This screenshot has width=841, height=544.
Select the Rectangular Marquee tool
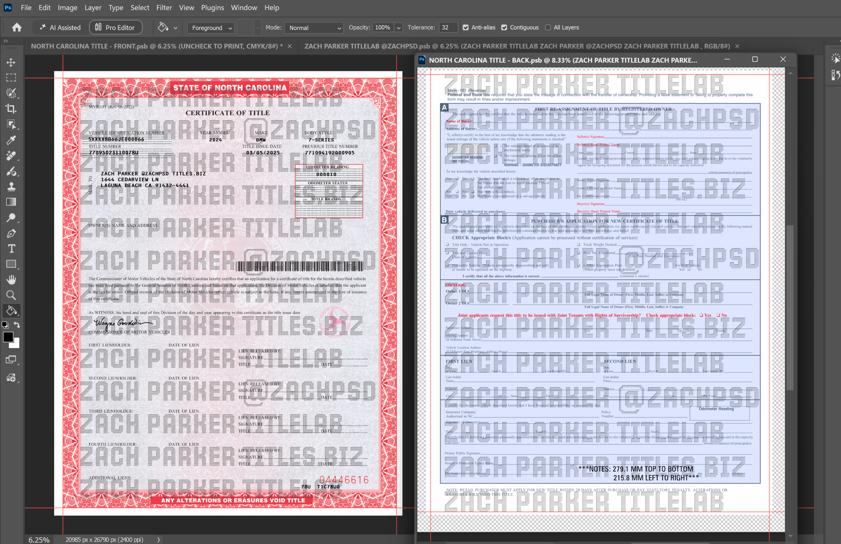click(x=11, y=78)
